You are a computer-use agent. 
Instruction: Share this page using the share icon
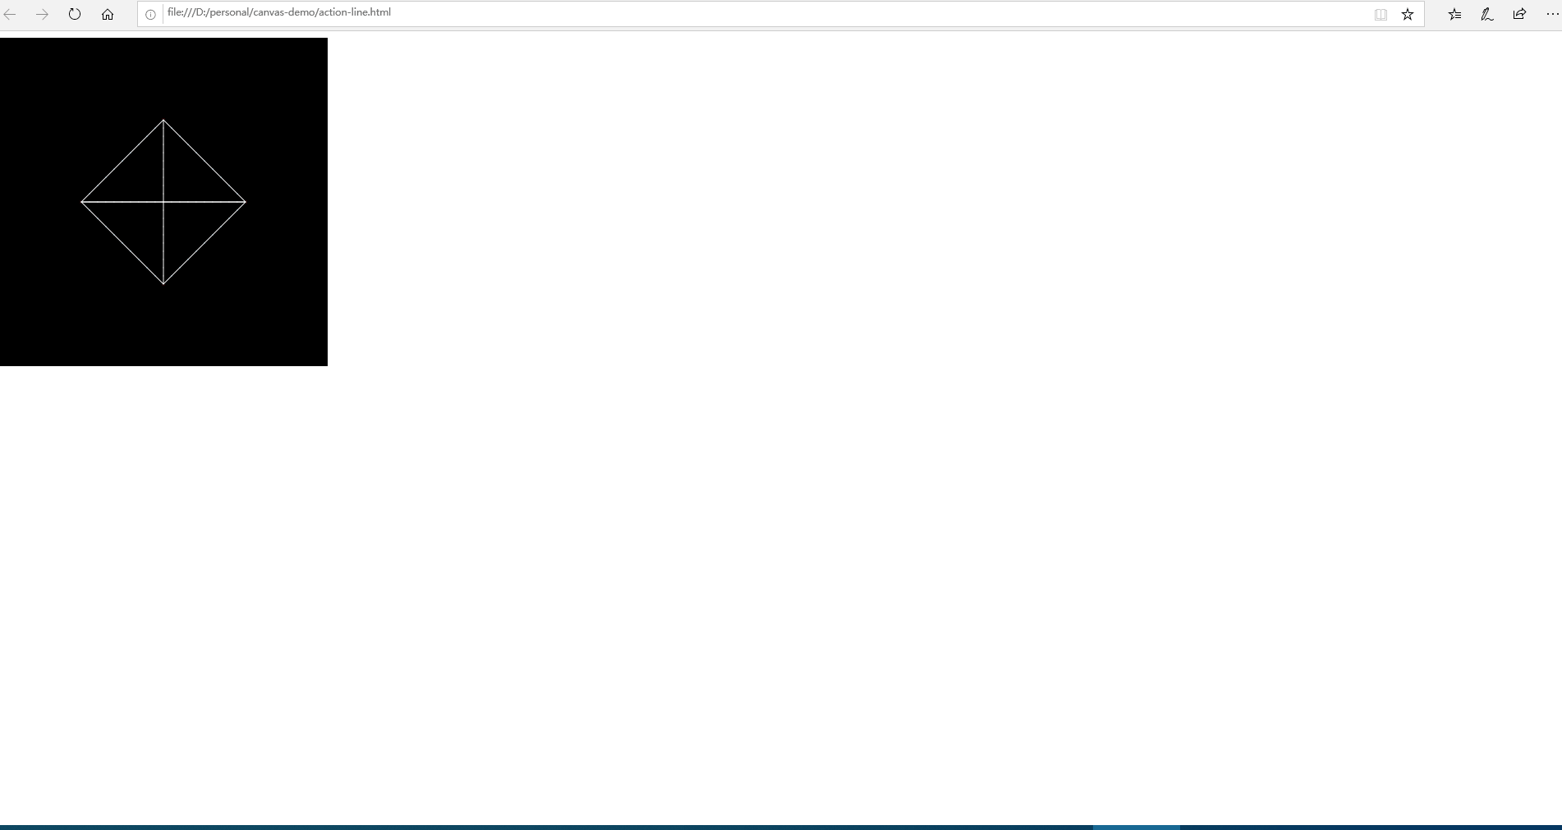coord(1519,14)
